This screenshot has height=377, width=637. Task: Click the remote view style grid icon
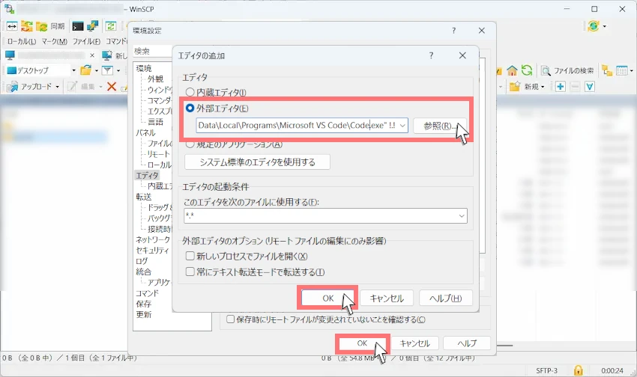622,70
